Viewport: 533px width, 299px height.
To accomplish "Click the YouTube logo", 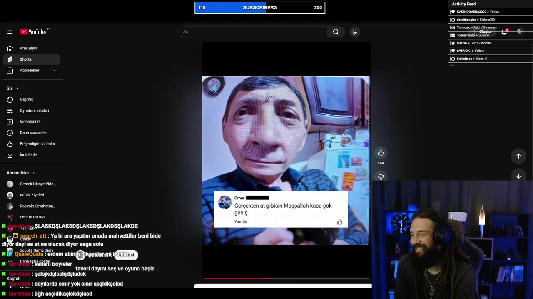I will (33, 32).
